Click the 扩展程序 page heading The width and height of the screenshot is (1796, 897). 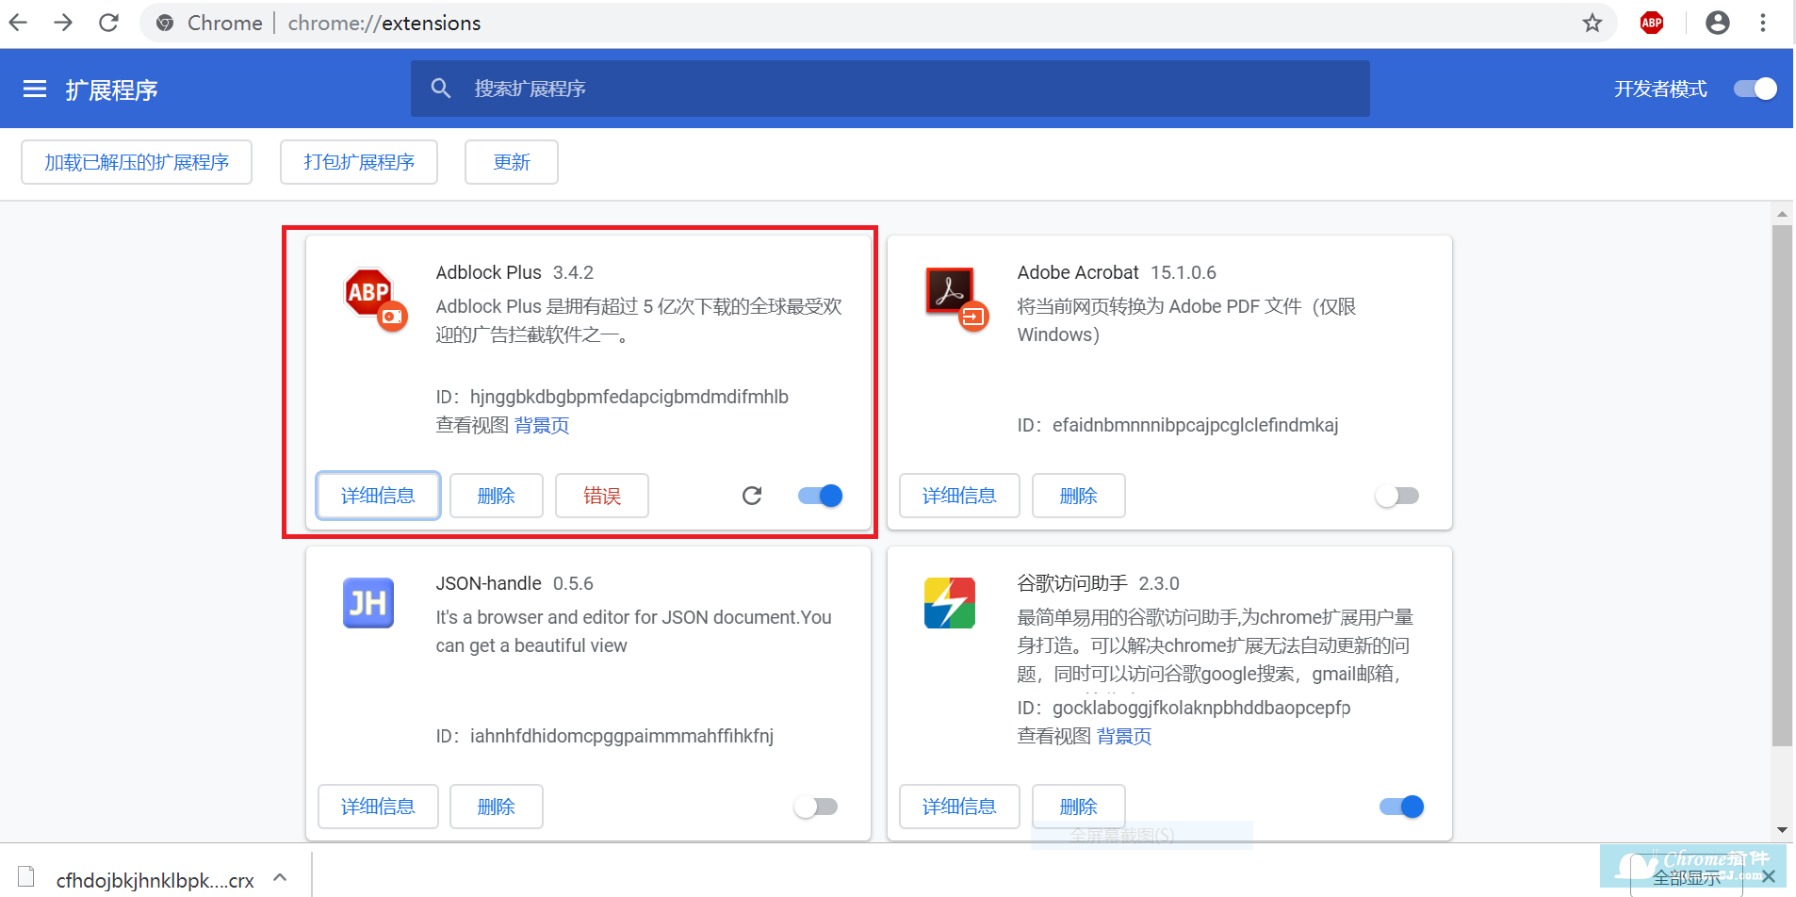[x=111, y=90]
